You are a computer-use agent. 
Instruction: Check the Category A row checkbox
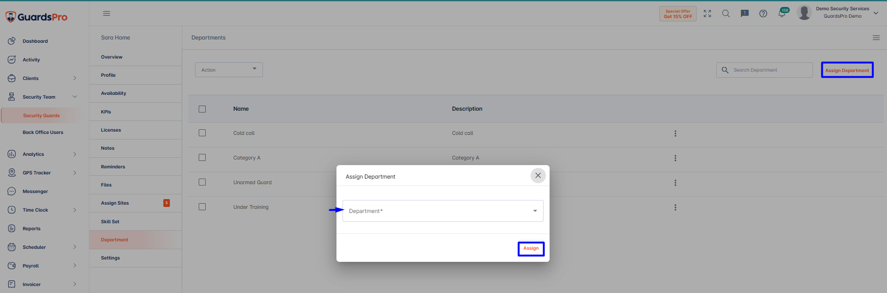coord(202,158)
